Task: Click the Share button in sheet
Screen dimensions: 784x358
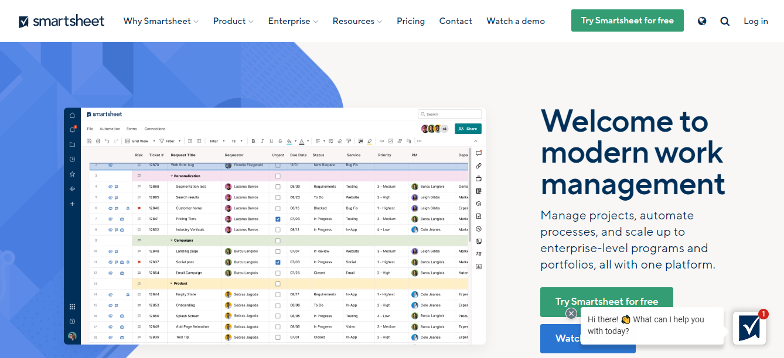Action: (468, 129)
